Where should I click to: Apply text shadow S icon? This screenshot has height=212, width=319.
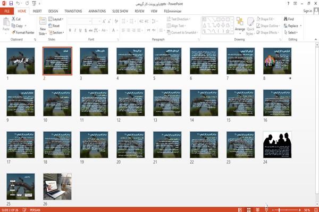pos(86,30)
